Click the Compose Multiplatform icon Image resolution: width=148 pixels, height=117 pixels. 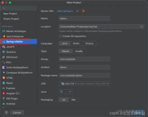(x=4, y=73)
